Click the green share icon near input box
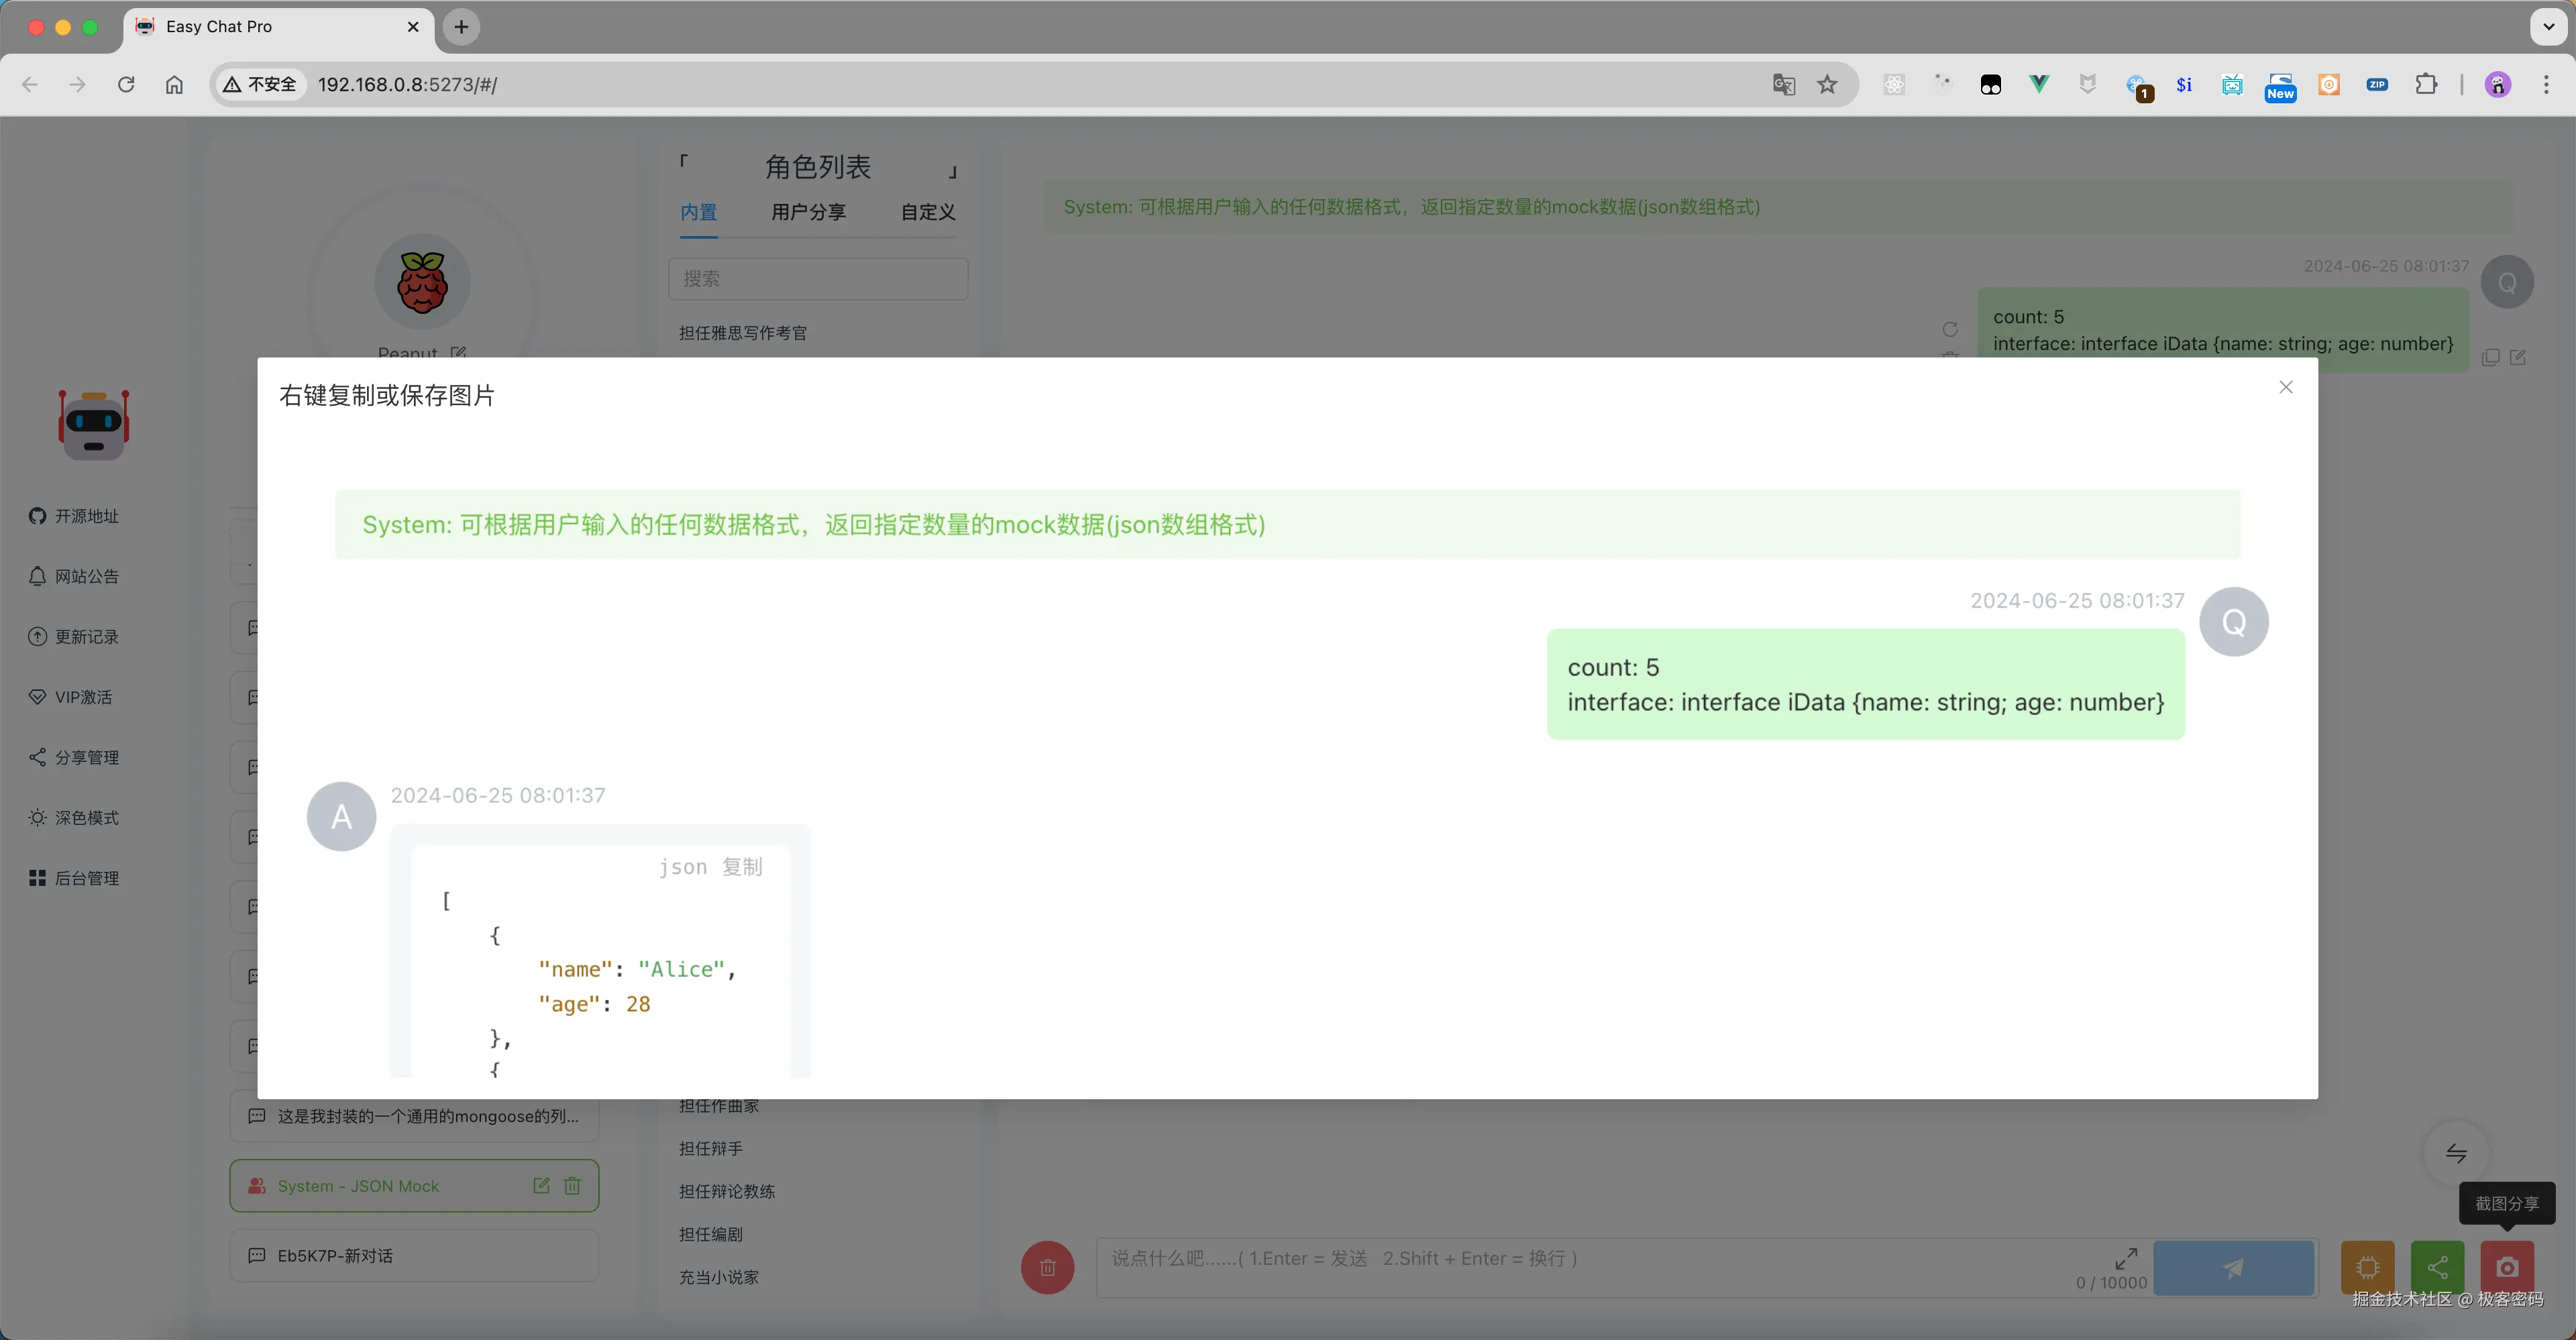 point(2437,1267)
